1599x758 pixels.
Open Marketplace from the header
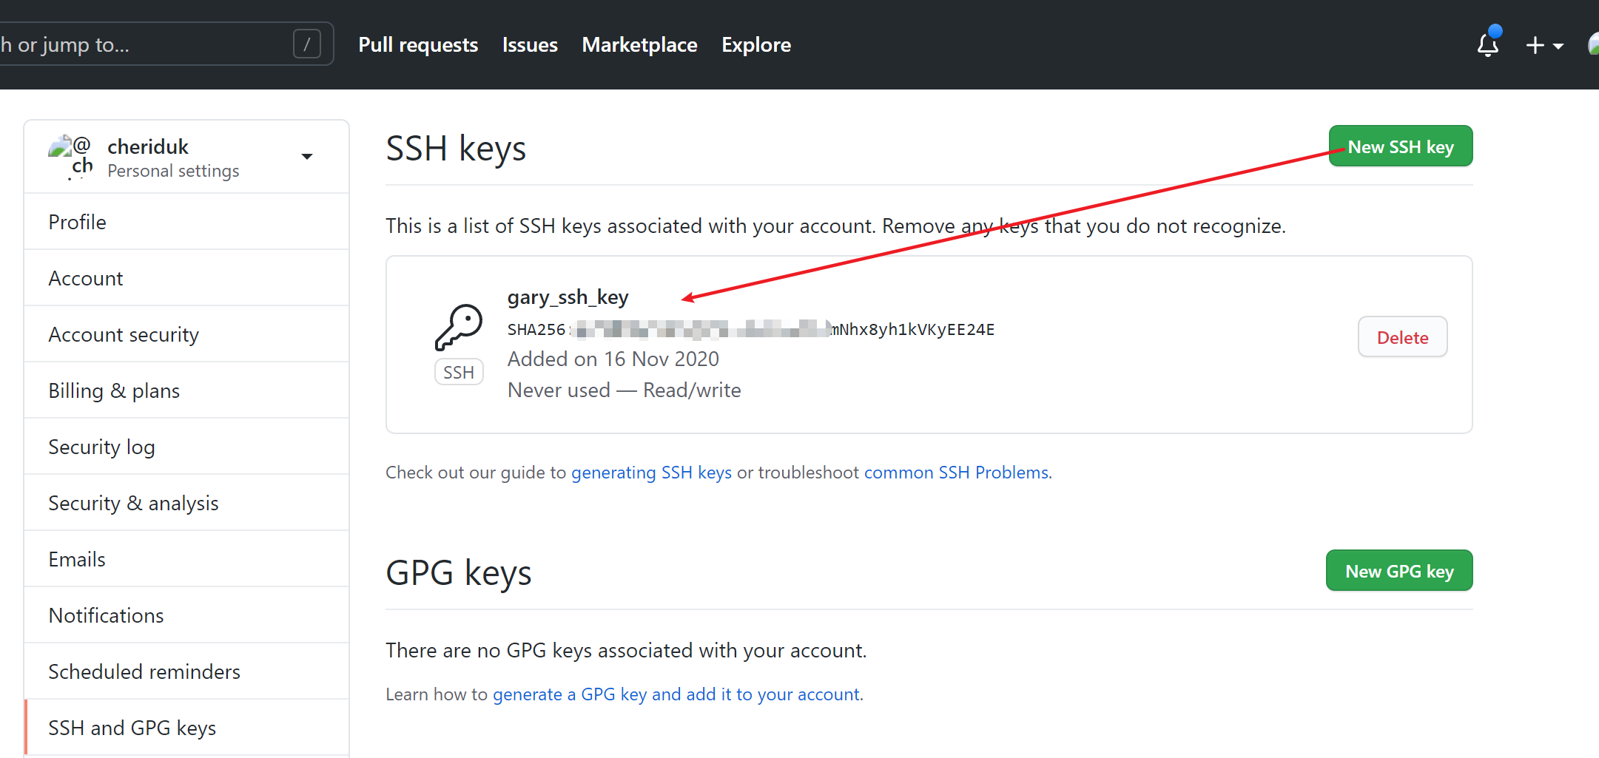(639, 45)
